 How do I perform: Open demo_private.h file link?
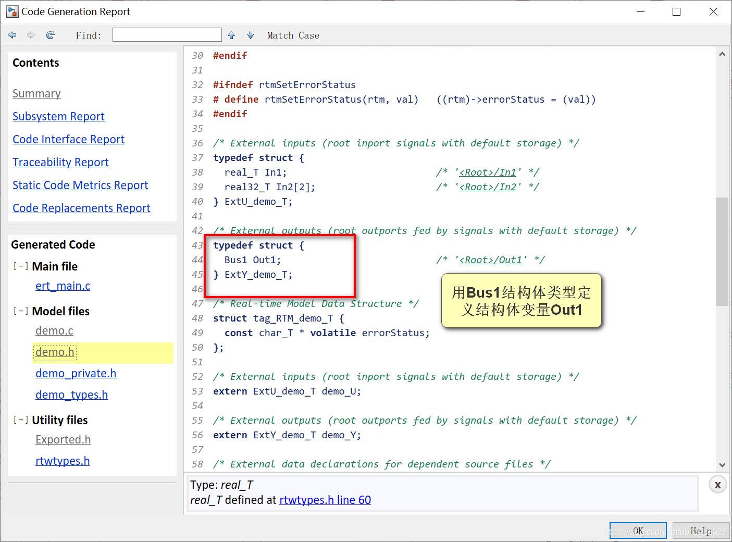(x=76, y=373)
